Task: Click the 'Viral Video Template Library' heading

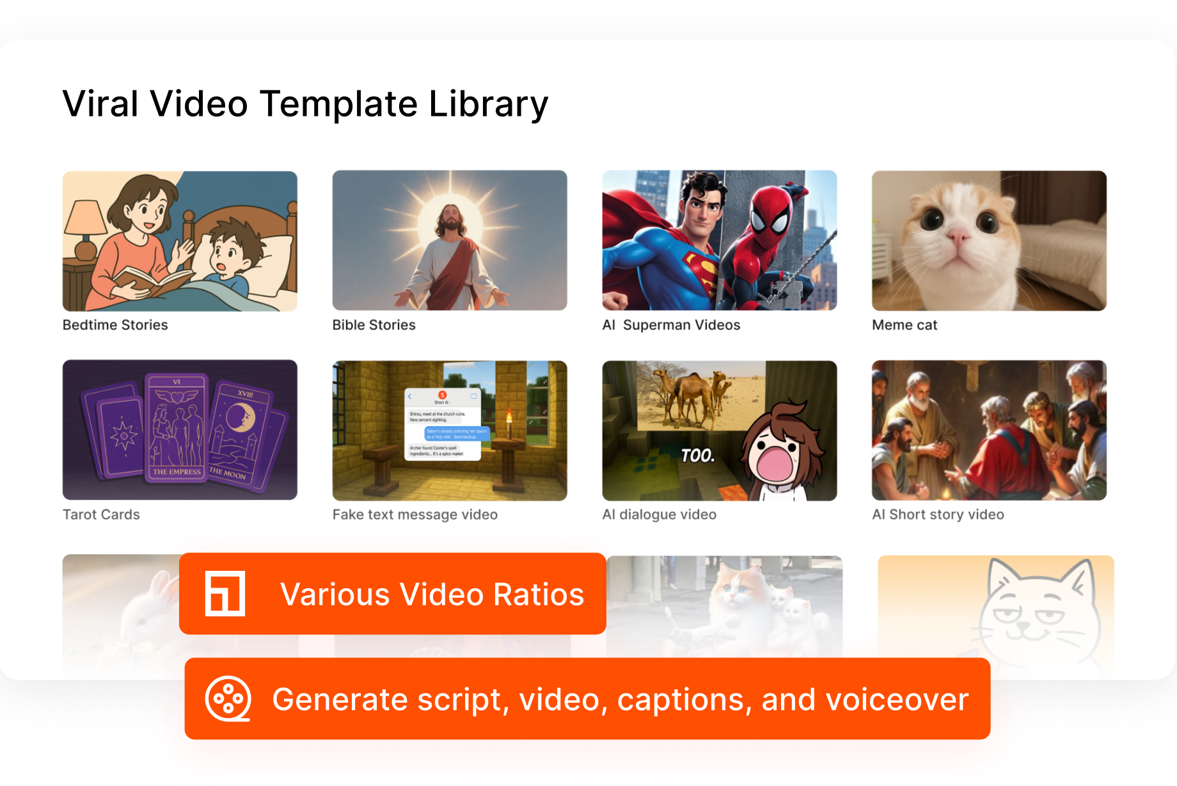Action: coord(305,104)
